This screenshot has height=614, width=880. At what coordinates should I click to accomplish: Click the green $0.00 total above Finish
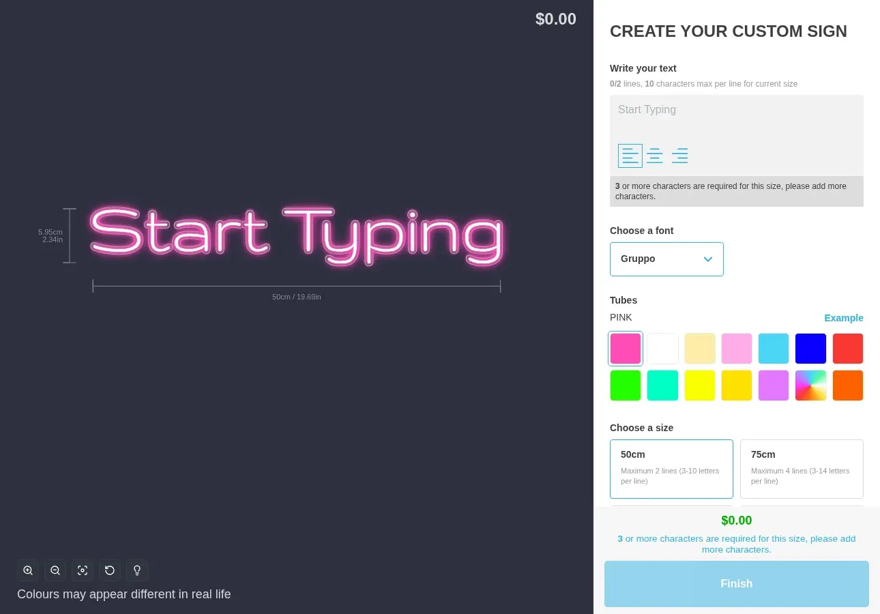coord(737,521)
